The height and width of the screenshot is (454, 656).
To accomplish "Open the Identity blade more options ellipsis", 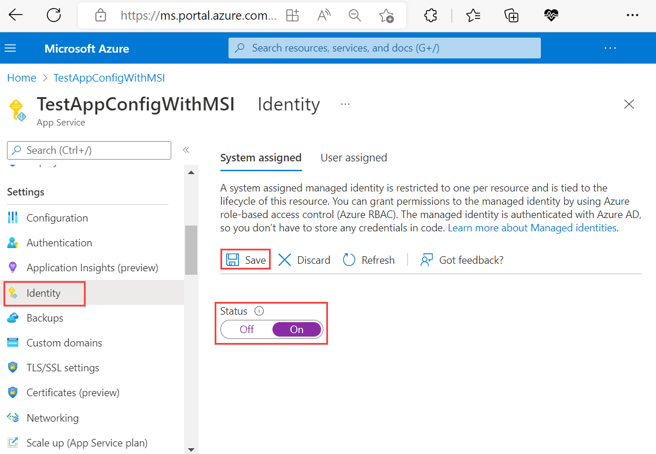I will click(x=345, y=104).
